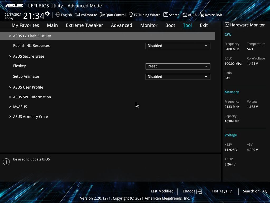Select the Tool tab
The width and height of the screenshot is (270, 203).
[x=187, y=25]
